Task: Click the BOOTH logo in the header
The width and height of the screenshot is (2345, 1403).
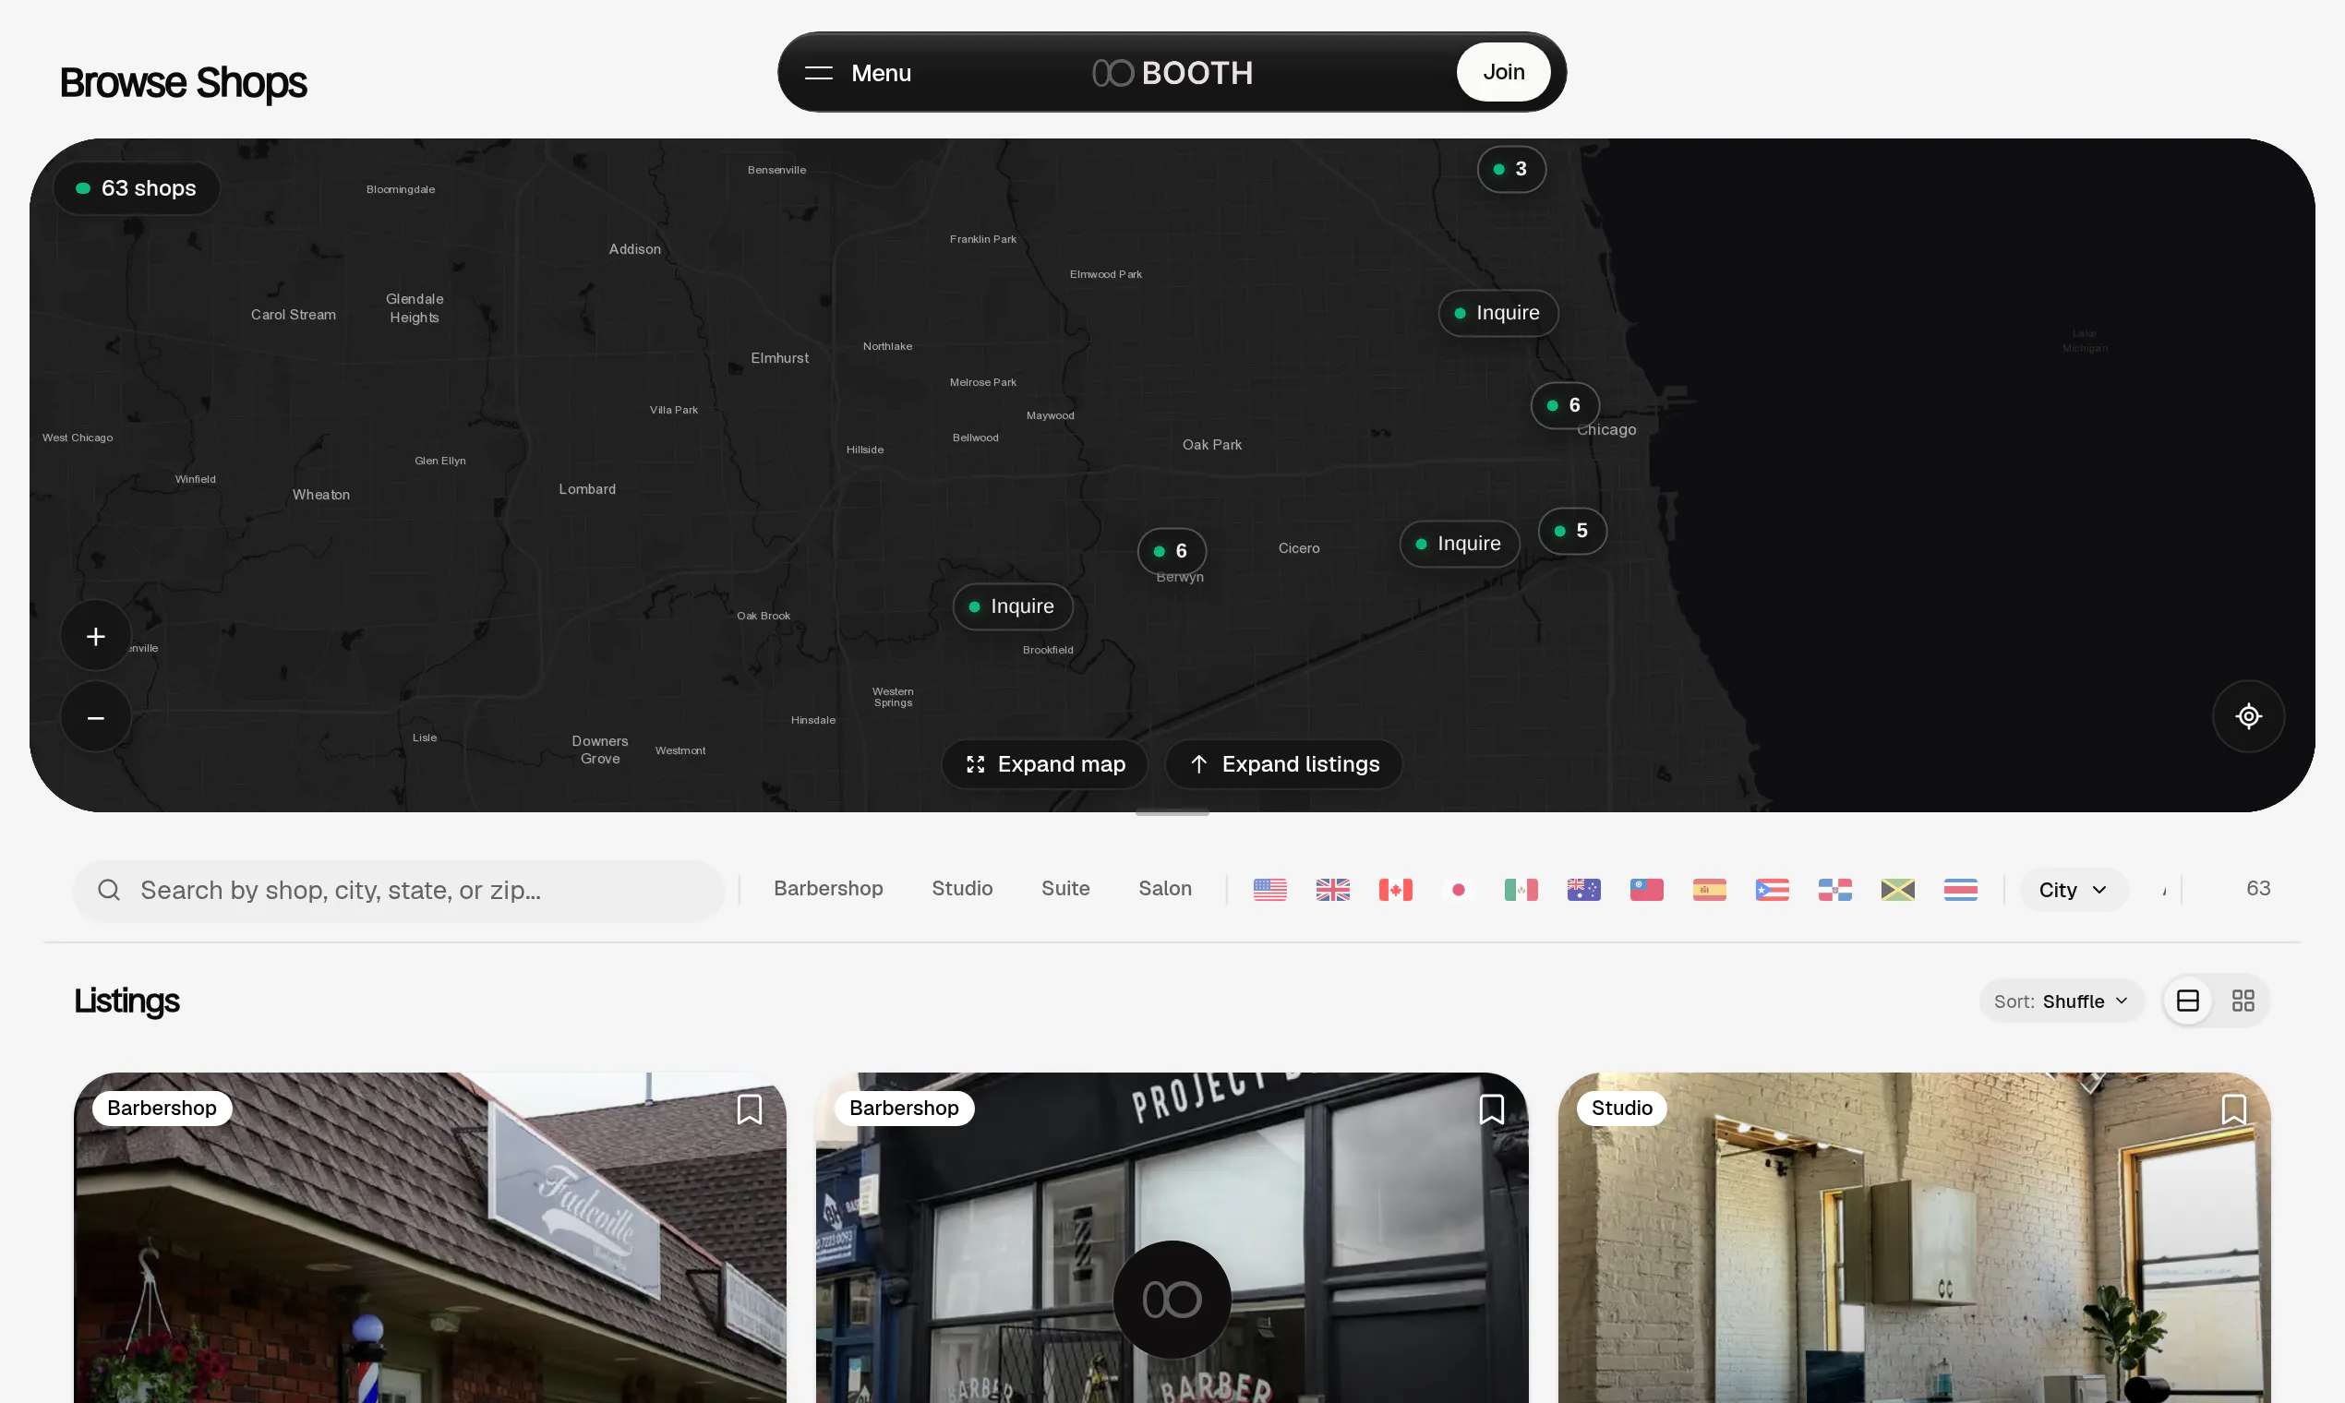Action: [x=1172, y=73]
